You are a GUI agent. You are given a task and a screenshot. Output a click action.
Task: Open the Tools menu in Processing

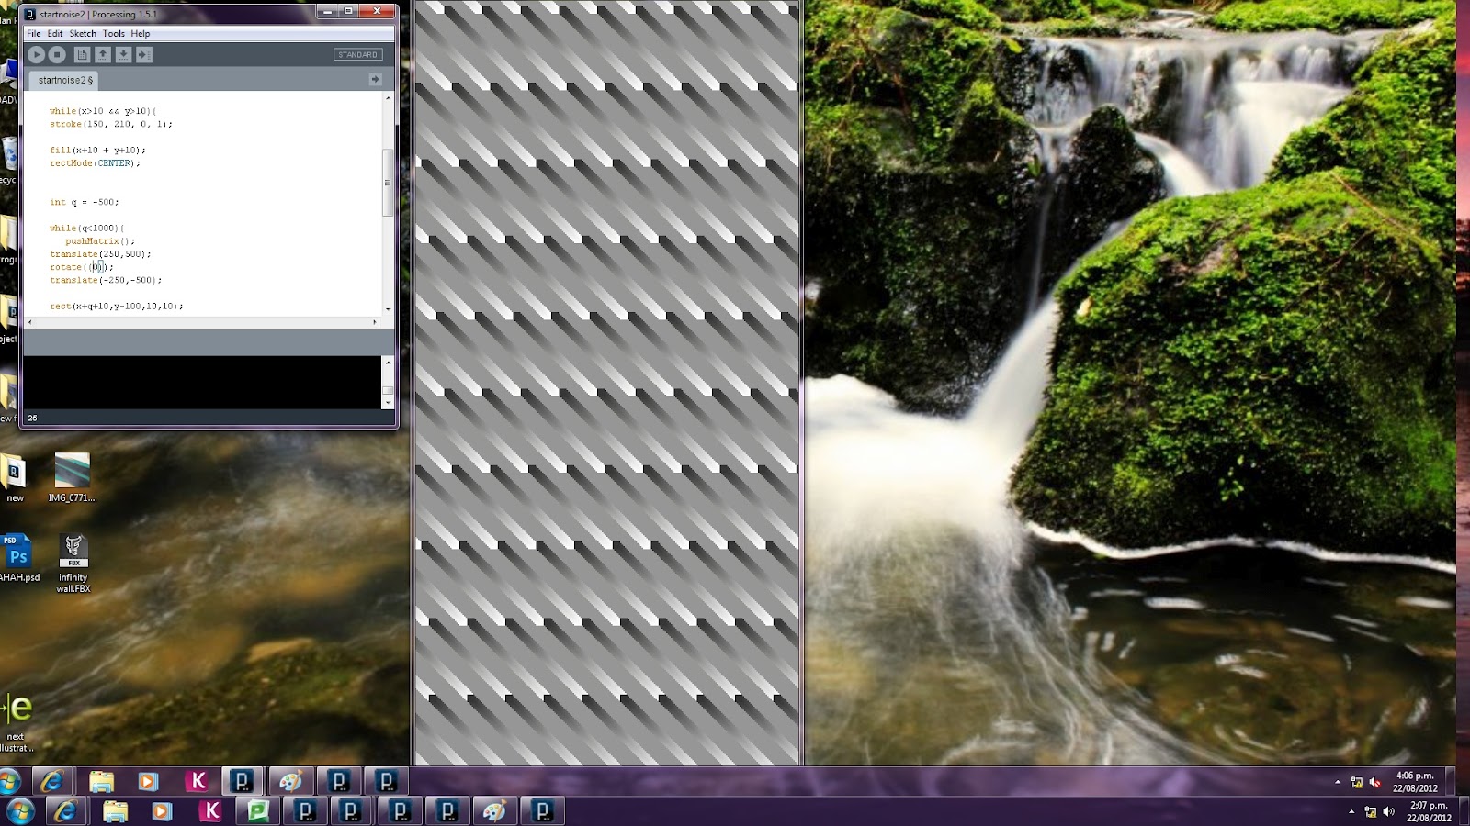(113, 33)
